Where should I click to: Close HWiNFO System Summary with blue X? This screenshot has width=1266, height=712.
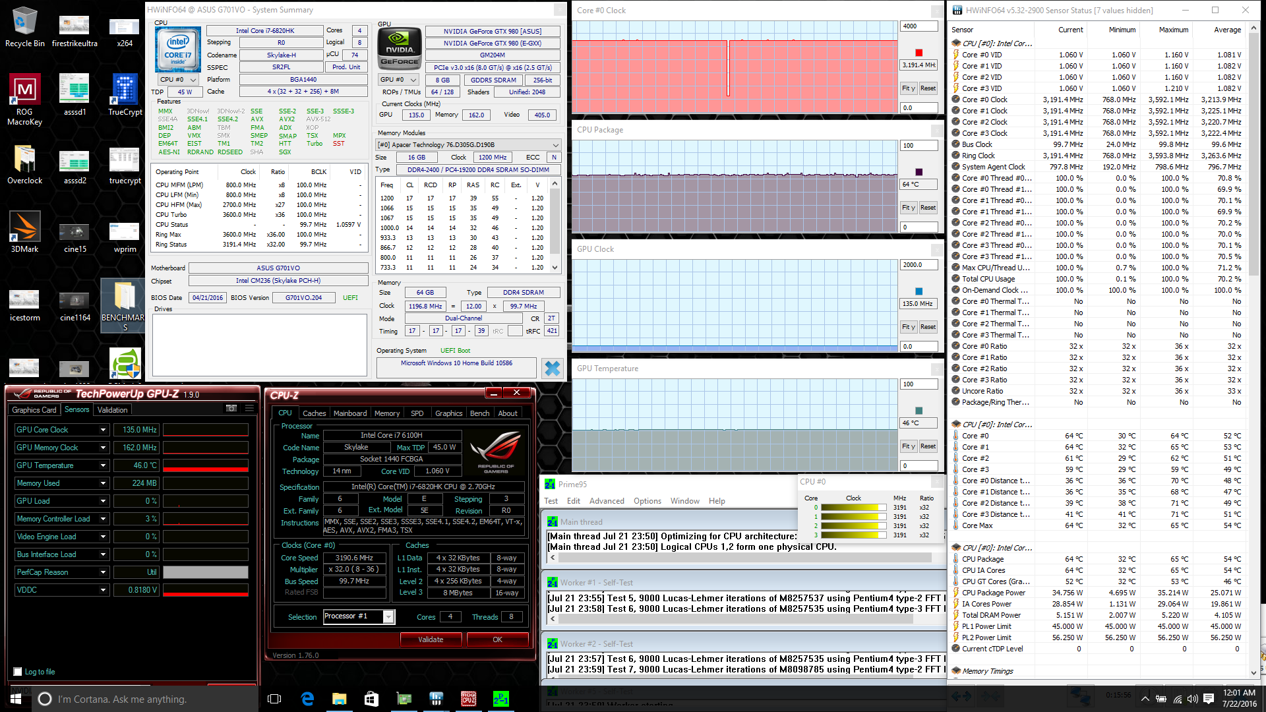553,368
